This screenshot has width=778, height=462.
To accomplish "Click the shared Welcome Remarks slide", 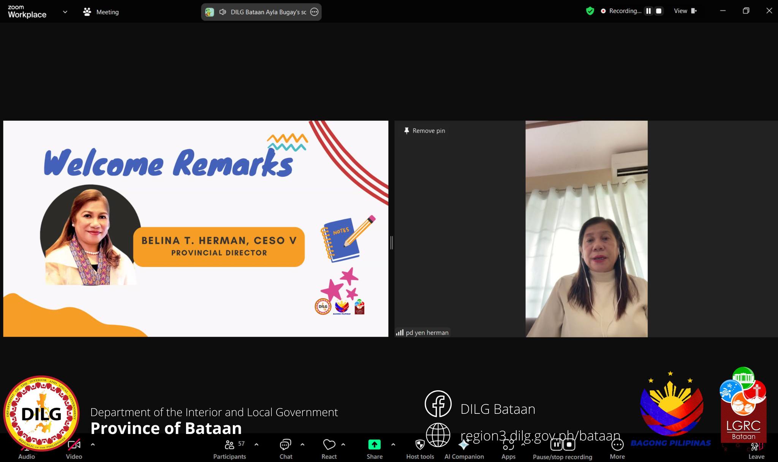I will [x=196, y=229].
